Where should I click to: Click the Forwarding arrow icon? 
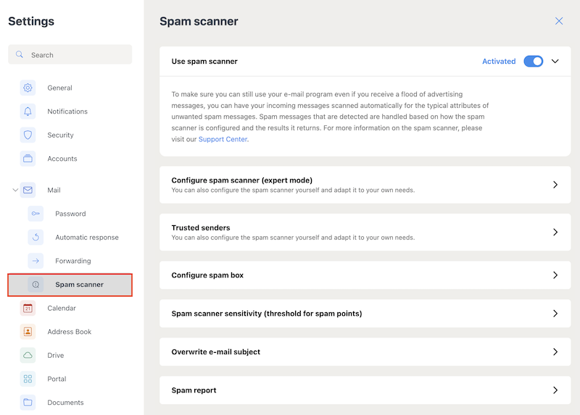[36, 261]
